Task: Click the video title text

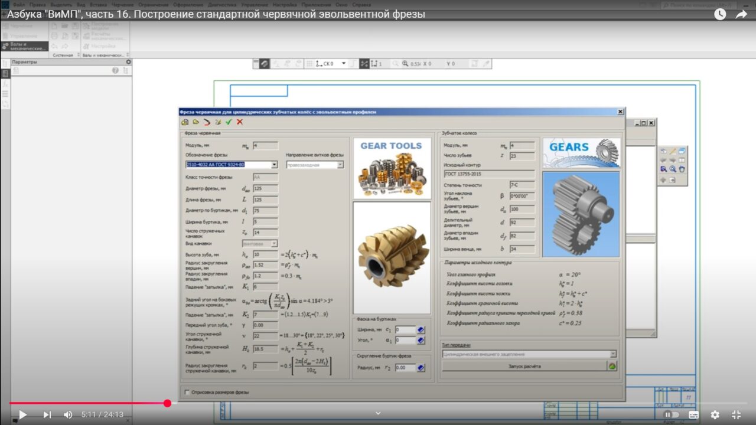Action: click(216, 14)
